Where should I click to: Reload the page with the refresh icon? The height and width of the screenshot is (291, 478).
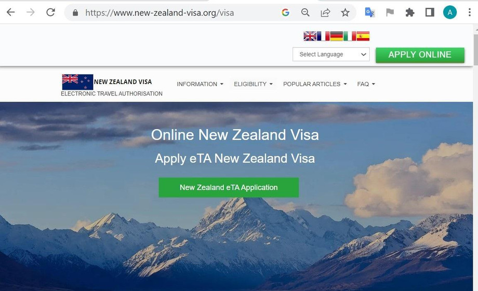[x=50, y=12]
